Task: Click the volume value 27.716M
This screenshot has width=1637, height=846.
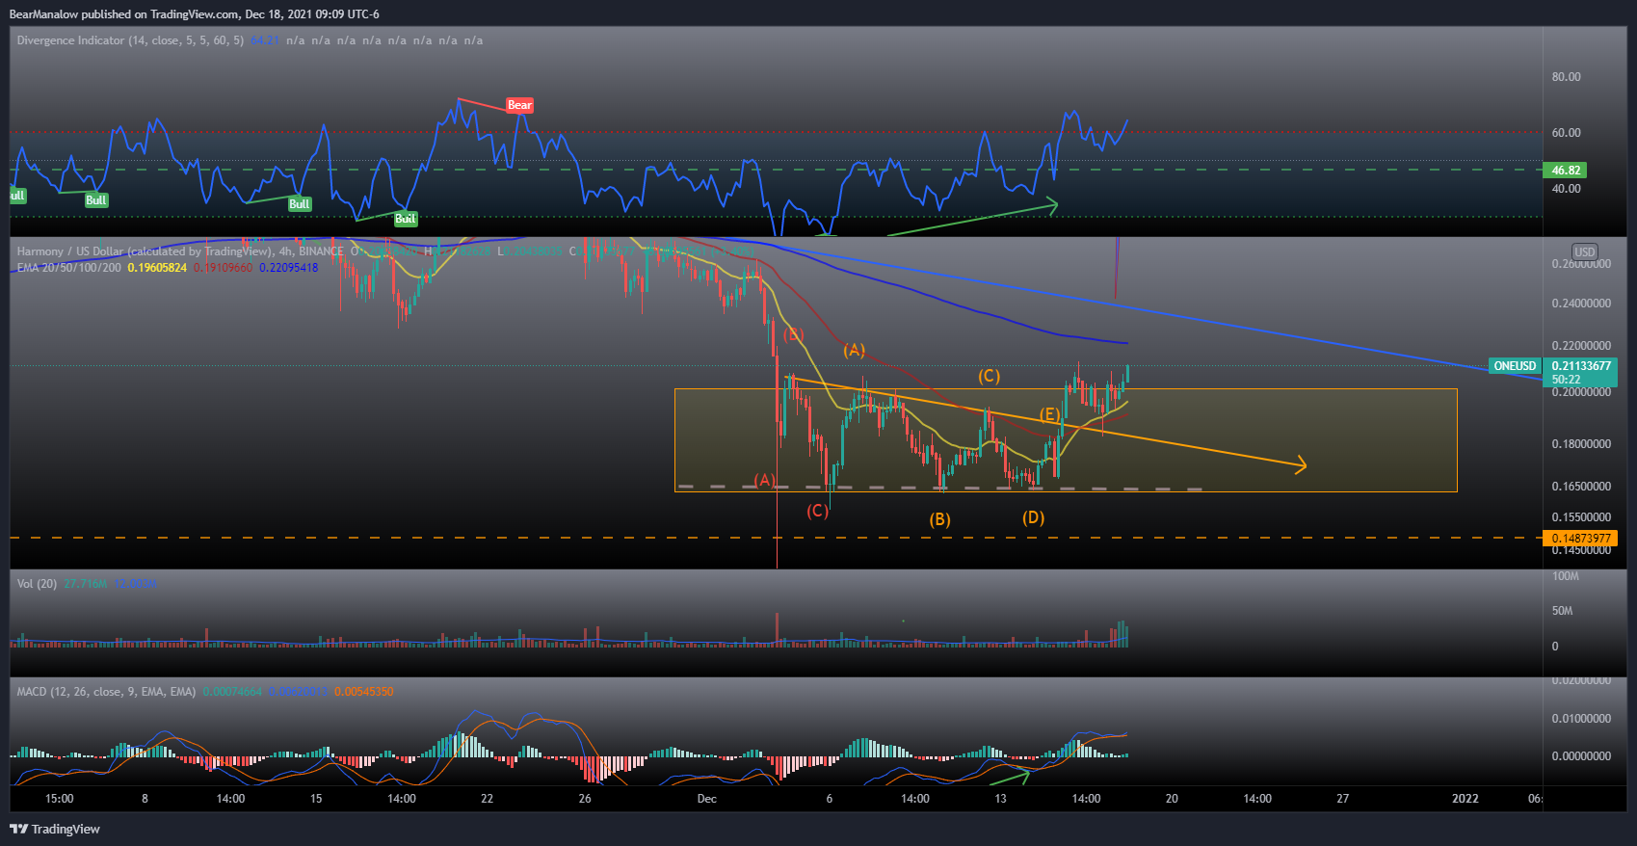Action: pos(86,584)
